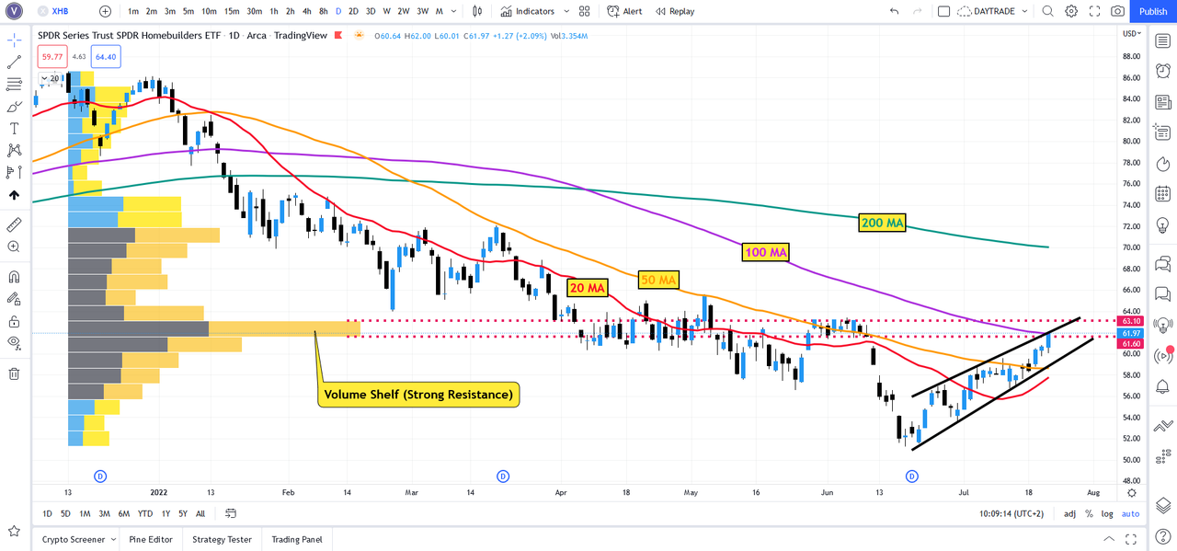This screenshot has height=551, width=1177.
Task: Open the Trading Panel tab
Action: point(295,539)
